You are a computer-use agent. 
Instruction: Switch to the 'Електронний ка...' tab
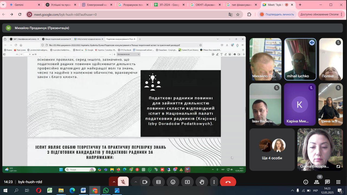pyautogui.click(x=97, y=5)
